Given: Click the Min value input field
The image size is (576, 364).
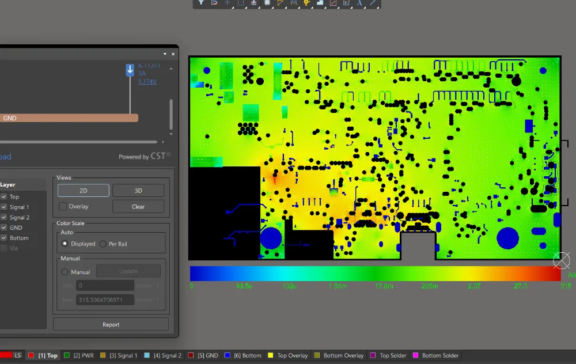Looking at the screenshot, I should [105, 286].
